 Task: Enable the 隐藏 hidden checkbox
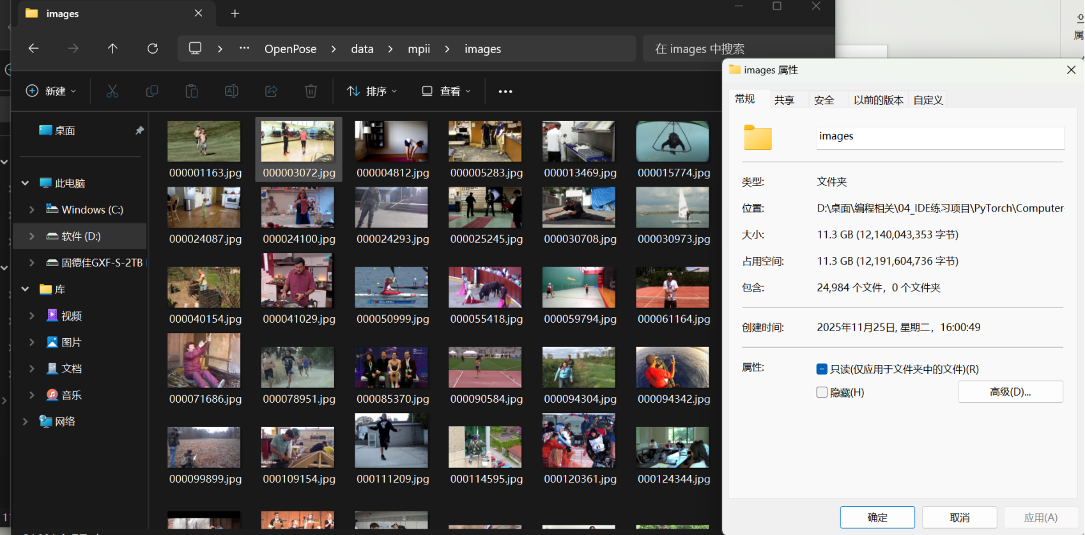822,392
